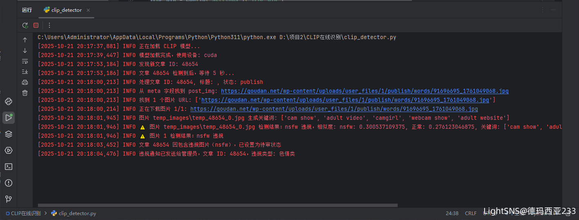This screenshot has height=220, width=579.
Task: Open the Services tool window
Action: click(x=8, y=150)
